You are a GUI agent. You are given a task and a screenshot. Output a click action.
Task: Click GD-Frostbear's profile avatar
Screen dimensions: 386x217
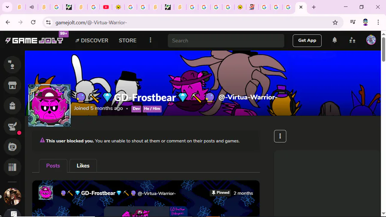point(49,105)
